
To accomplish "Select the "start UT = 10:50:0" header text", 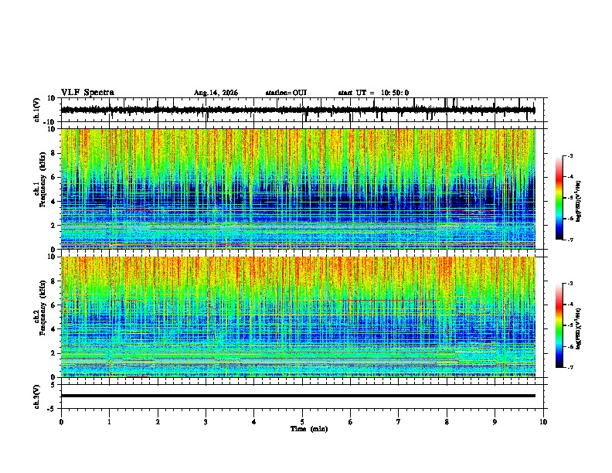I will coord(373,93).
